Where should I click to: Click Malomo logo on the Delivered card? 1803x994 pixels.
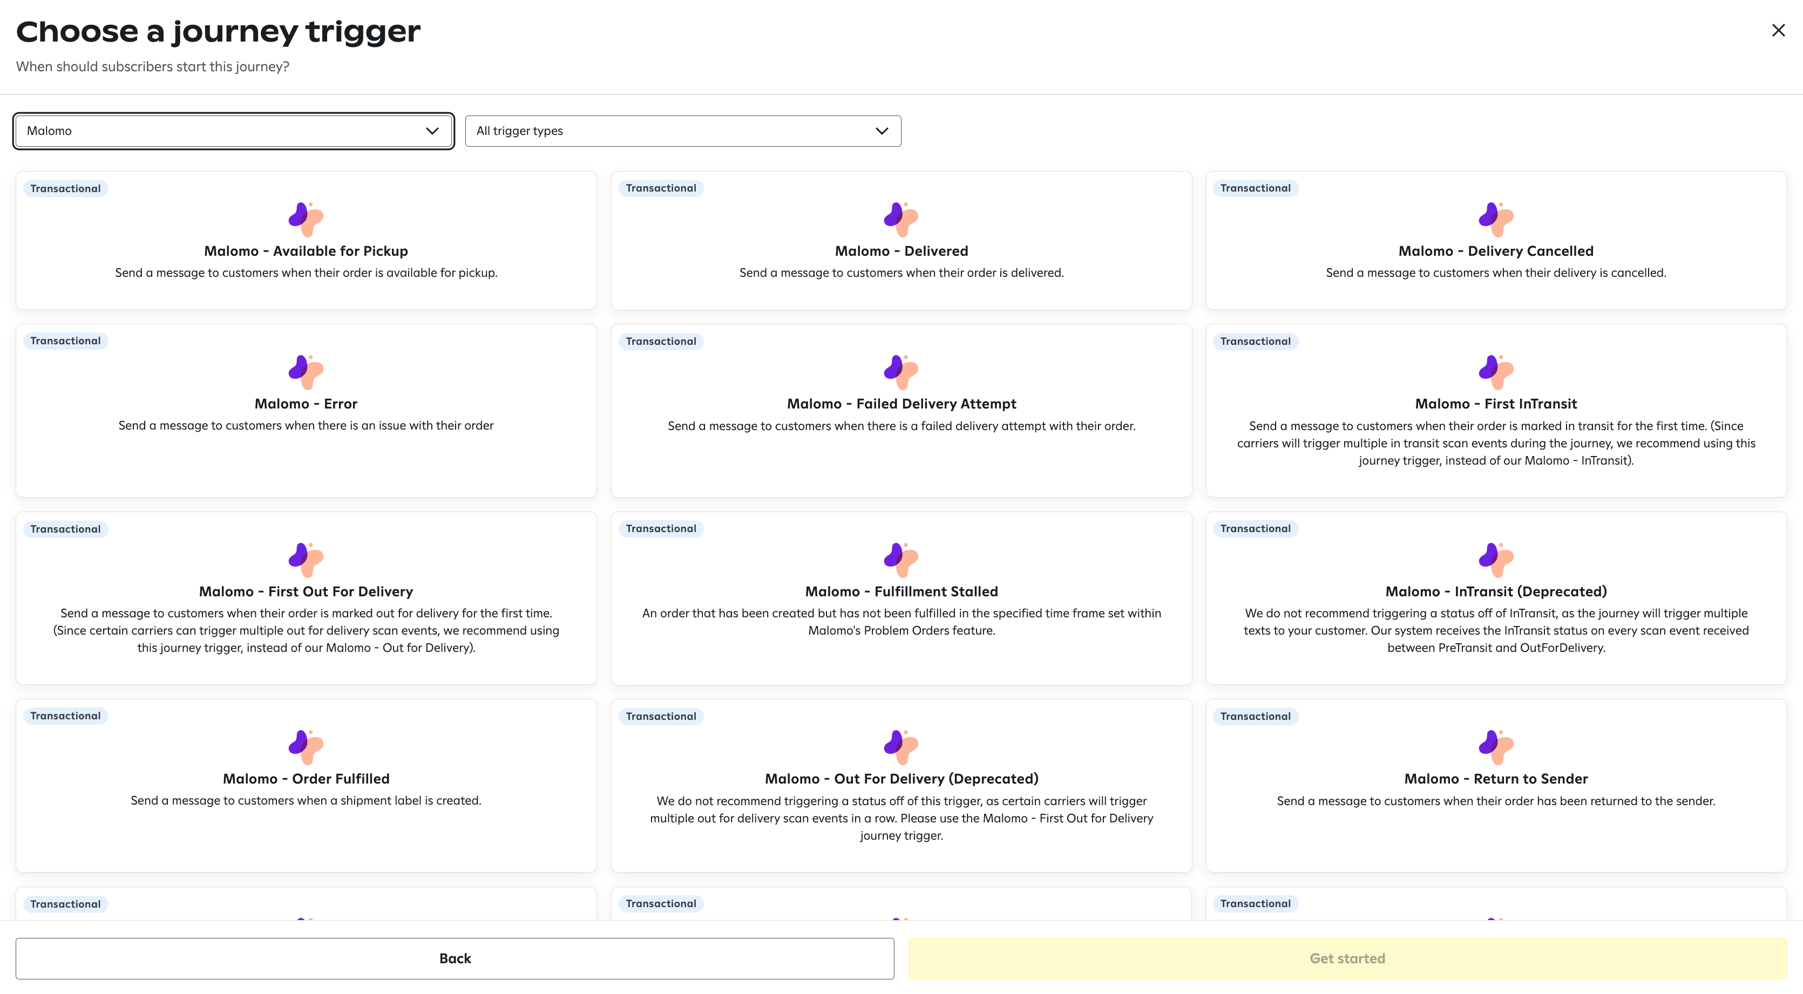point(901,219)
